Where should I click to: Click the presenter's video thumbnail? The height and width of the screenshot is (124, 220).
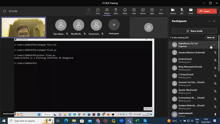coord(23,27)
